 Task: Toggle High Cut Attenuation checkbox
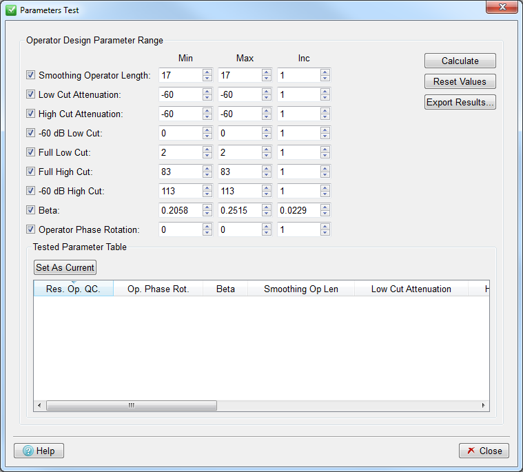(30, 114)
